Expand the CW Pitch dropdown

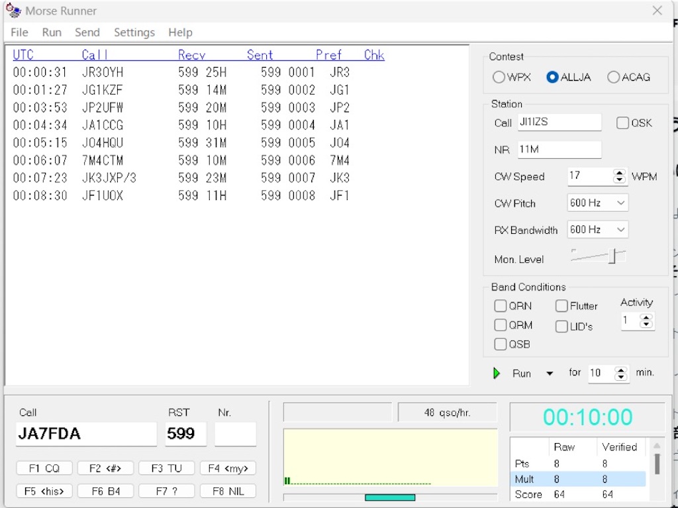pos(620,203)
